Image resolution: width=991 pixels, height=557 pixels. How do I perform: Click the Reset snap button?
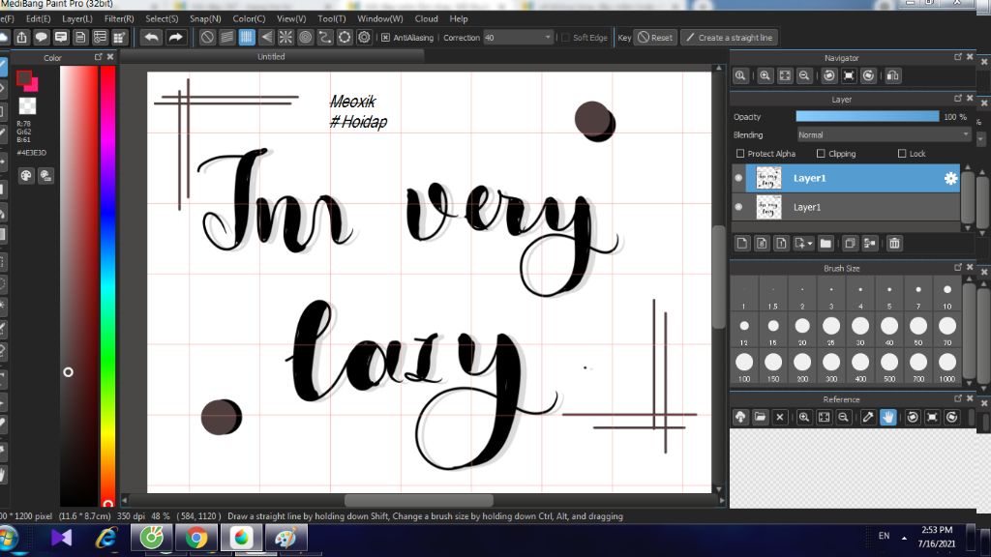tap(655, 38)
